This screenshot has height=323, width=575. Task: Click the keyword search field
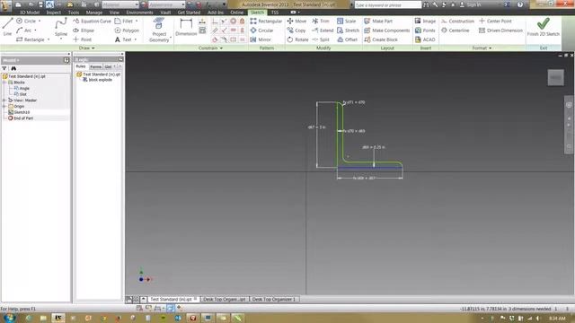pyautogui.click(x=387, y=4)
